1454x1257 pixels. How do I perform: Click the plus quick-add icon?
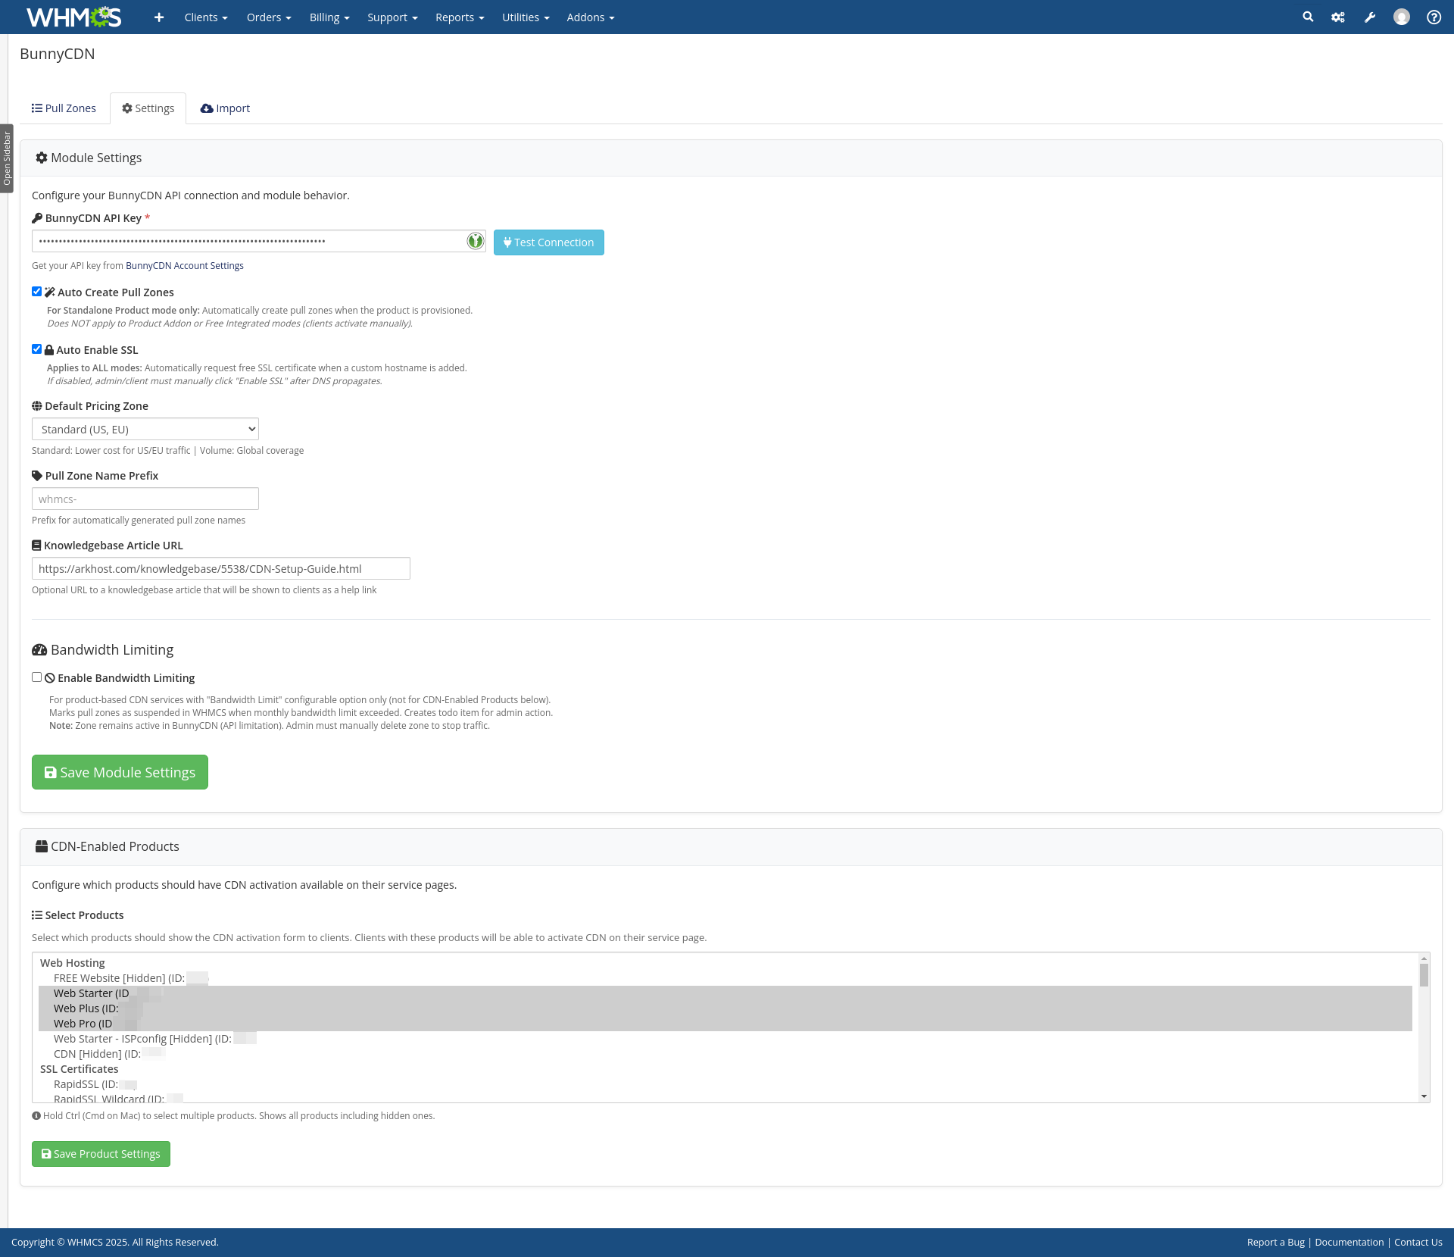158,17
